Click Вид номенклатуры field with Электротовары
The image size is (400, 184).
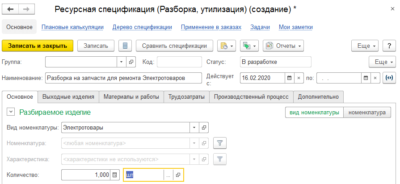126,128
